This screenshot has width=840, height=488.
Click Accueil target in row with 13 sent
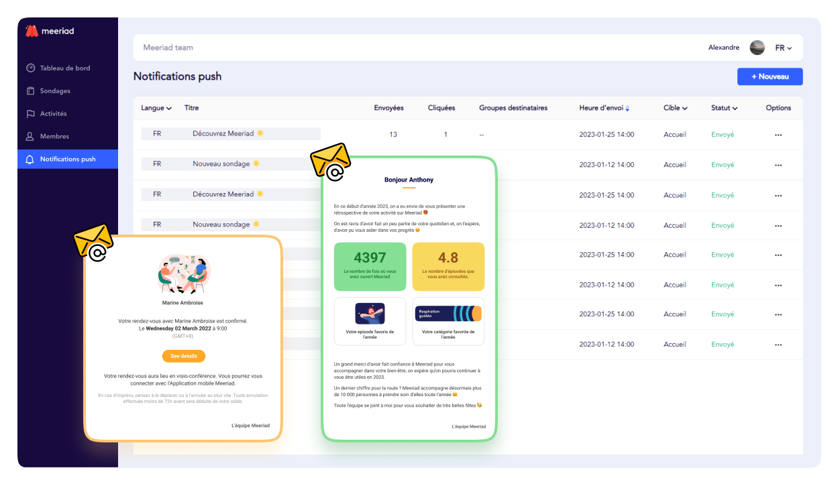[675, 135]
